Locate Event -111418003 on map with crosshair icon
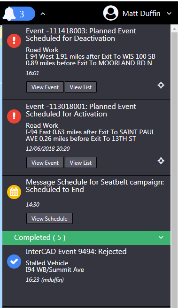178x308 pixels. pos(161,85)
